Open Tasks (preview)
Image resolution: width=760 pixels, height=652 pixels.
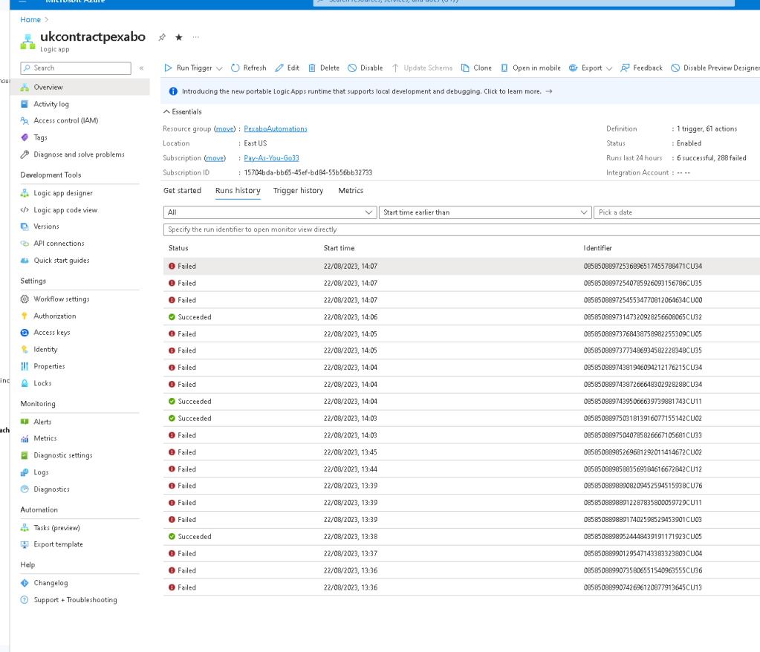coord(56,528)
